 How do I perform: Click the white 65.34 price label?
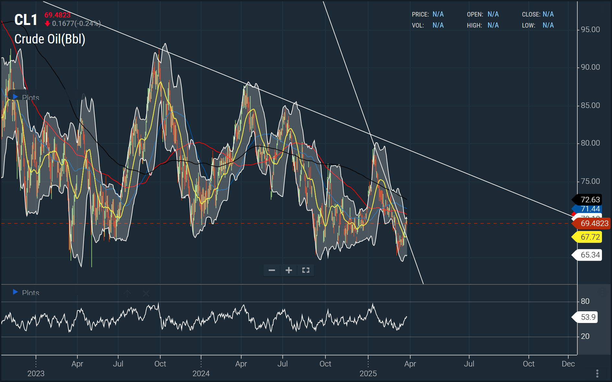[x=590, y=255]
